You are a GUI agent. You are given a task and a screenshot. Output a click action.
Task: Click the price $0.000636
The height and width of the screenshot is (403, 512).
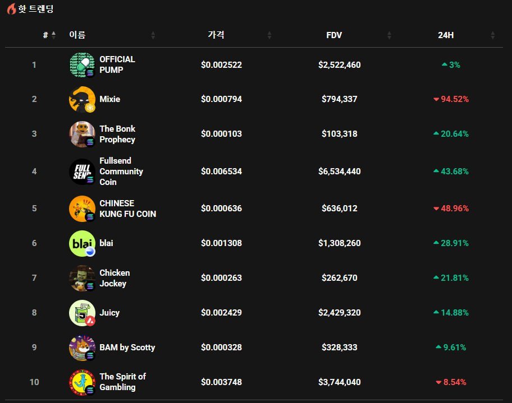click(221, 209)
